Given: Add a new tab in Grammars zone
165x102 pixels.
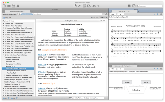Looking at the screenshot, I should (x=32, y=11).
